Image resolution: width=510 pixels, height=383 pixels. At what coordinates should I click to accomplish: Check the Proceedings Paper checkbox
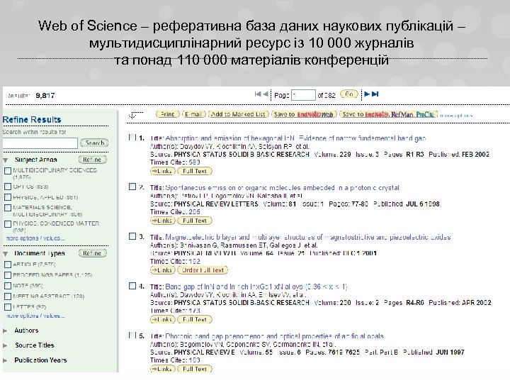pos(8,275)
